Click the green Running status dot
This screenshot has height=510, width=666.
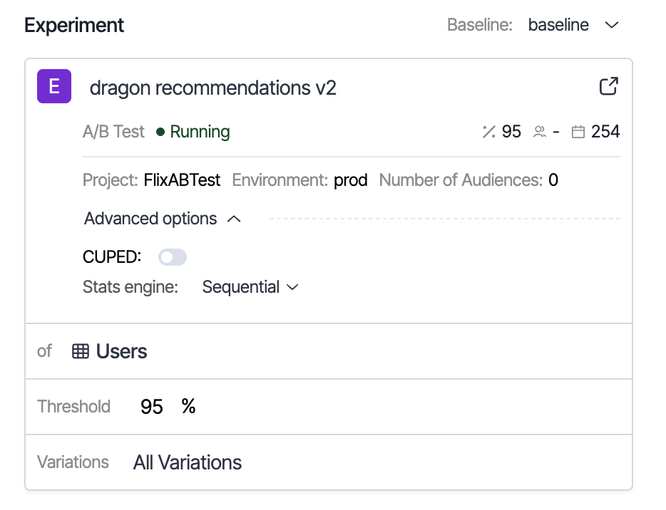(160, 132)
